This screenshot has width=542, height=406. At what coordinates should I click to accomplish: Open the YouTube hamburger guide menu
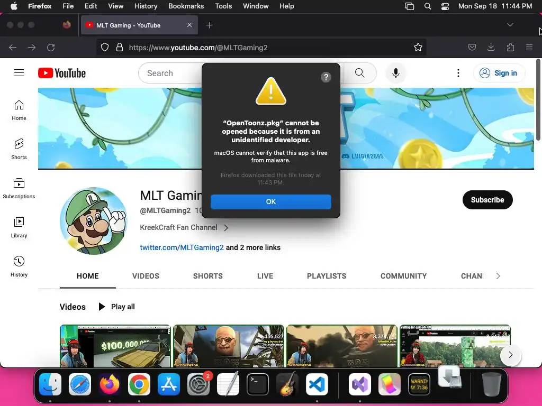click(x=19, y=73)
